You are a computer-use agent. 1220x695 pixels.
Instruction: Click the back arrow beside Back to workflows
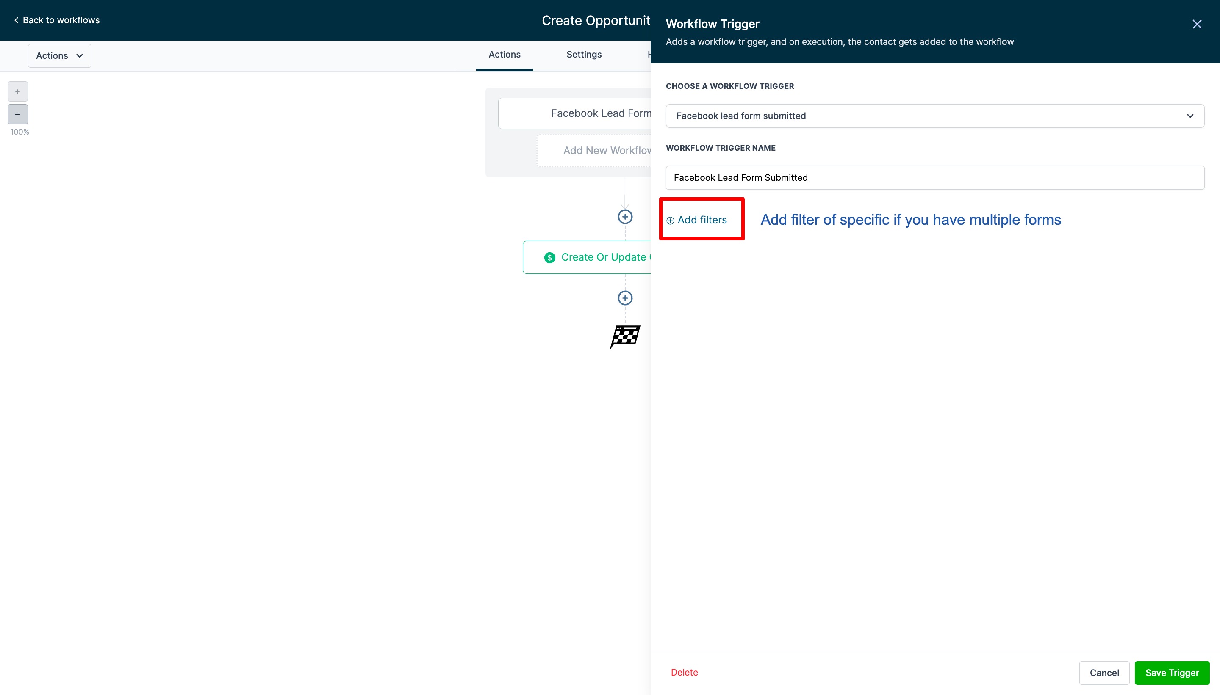click(x=16, y=20)
